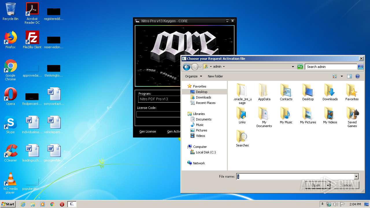The width and height of the screenshot is (370, 208).
Task: Expand the Views options arrow
Action: (342, 76)
